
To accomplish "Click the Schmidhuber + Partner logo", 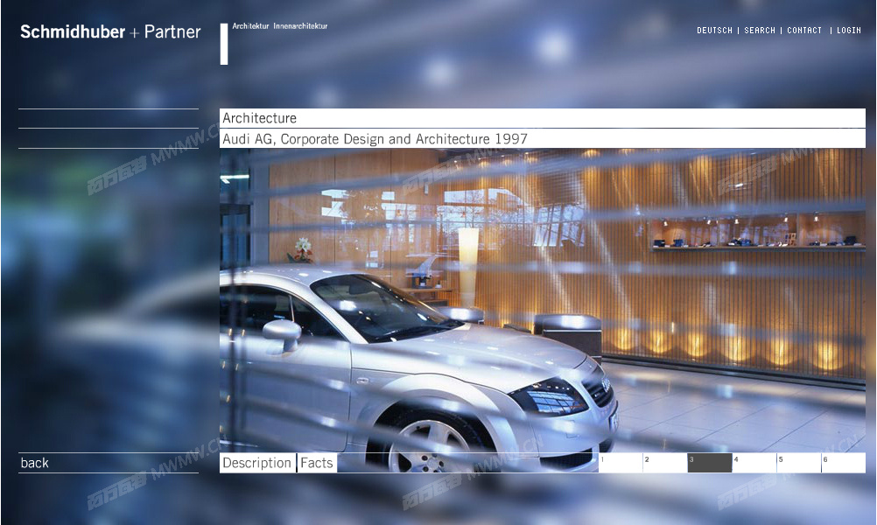I will [110, 31].
